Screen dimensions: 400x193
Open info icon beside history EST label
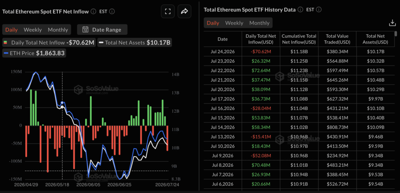pyautogui.click(x=319, y=10)
